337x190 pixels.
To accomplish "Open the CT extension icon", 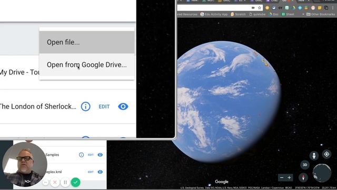I will 280,8.
